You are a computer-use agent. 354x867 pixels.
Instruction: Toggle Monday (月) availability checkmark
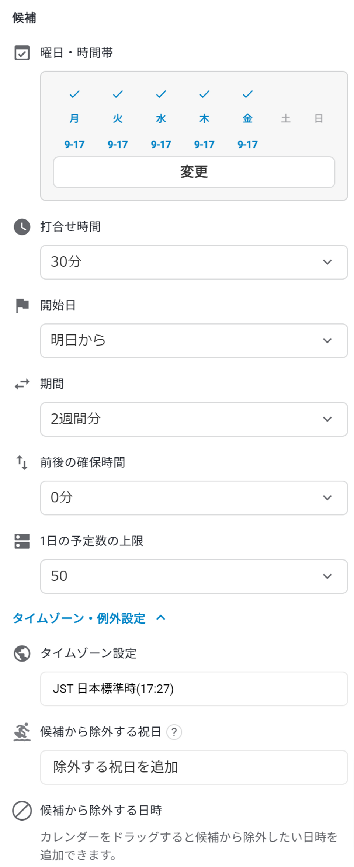[x=74, y=94]
